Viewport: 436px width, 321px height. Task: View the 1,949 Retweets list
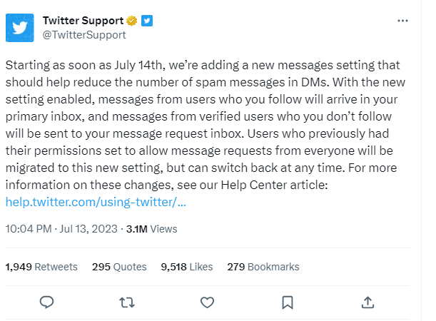(x=41, y=267)
